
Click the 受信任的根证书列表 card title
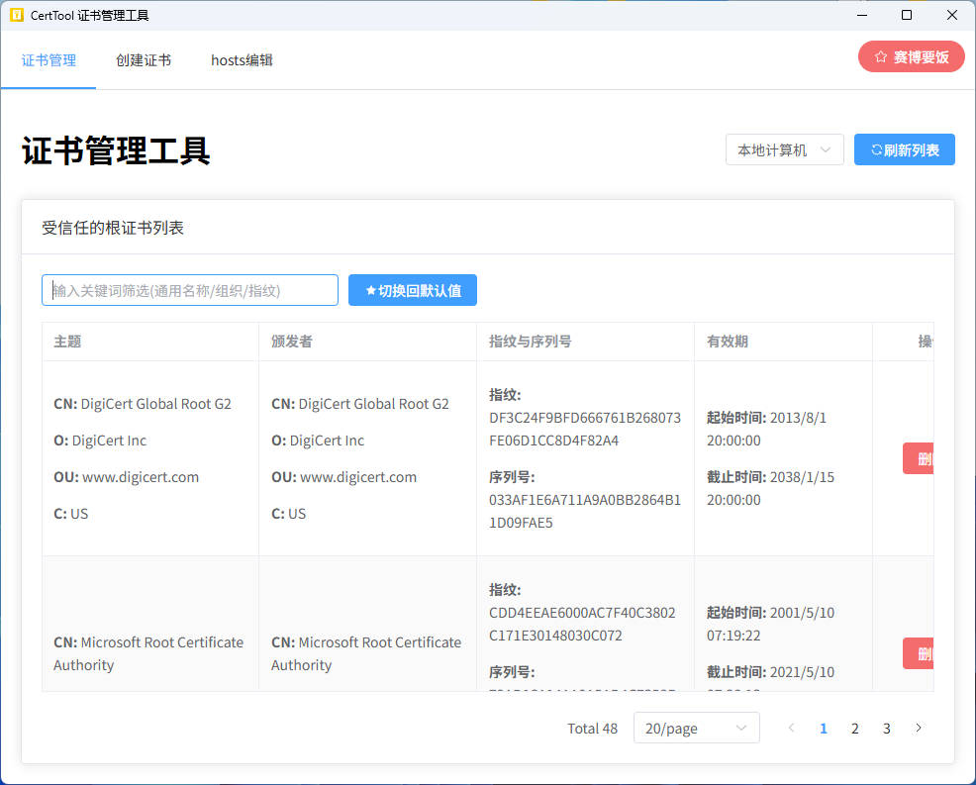[x=113, y=228]
